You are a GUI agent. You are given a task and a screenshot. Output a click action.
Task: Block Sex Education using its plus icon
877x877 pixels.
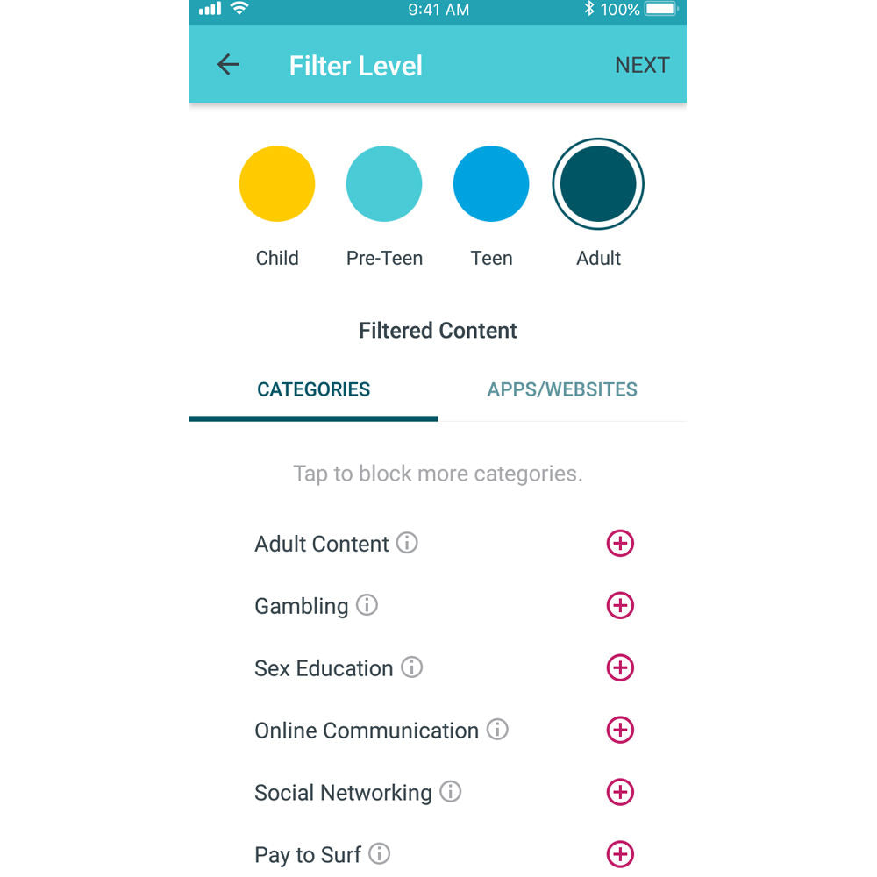point(620,667)
